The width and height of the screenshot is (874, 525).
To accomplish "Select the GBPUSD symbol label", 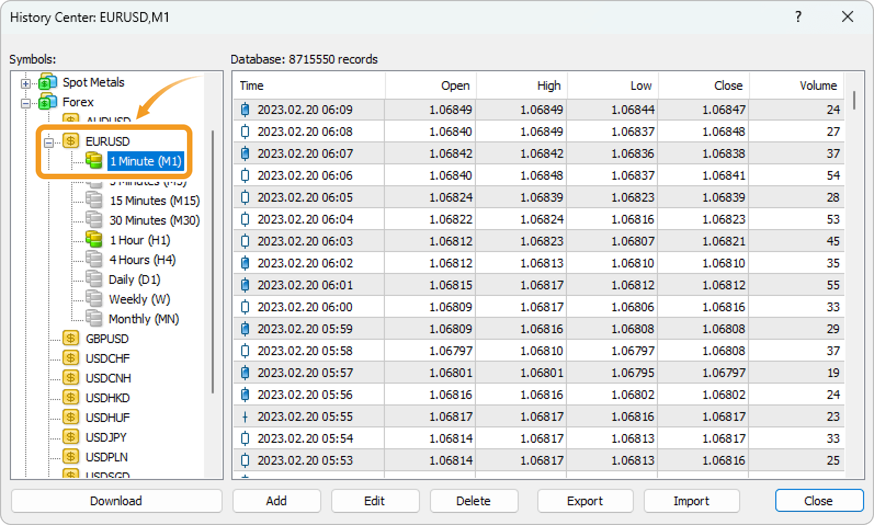I will point(107,339).
